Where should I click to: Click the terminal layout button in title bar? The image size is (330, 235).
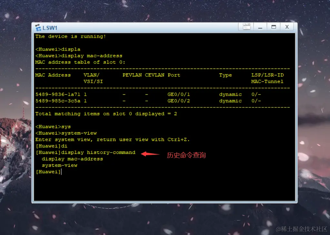(x=247, y=27)
